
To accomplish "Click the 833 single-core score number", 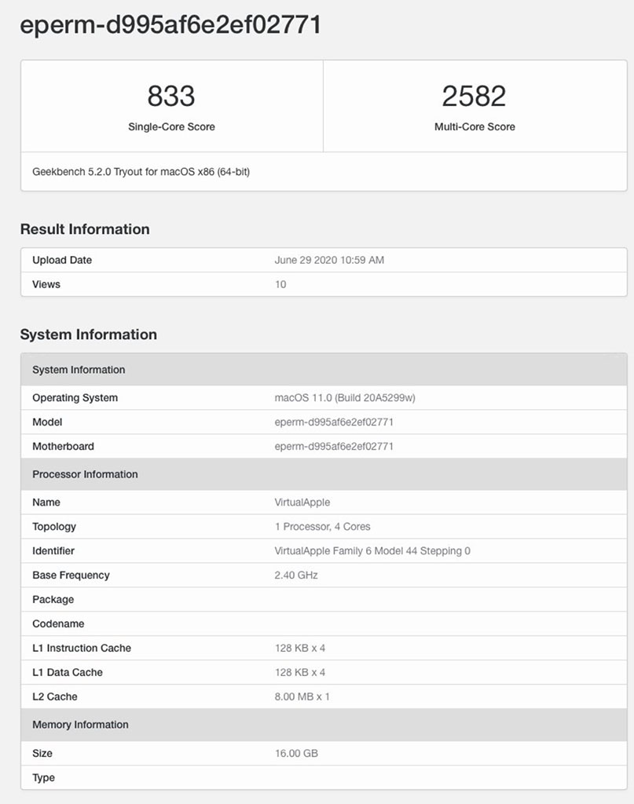I will tap(171, 97).
